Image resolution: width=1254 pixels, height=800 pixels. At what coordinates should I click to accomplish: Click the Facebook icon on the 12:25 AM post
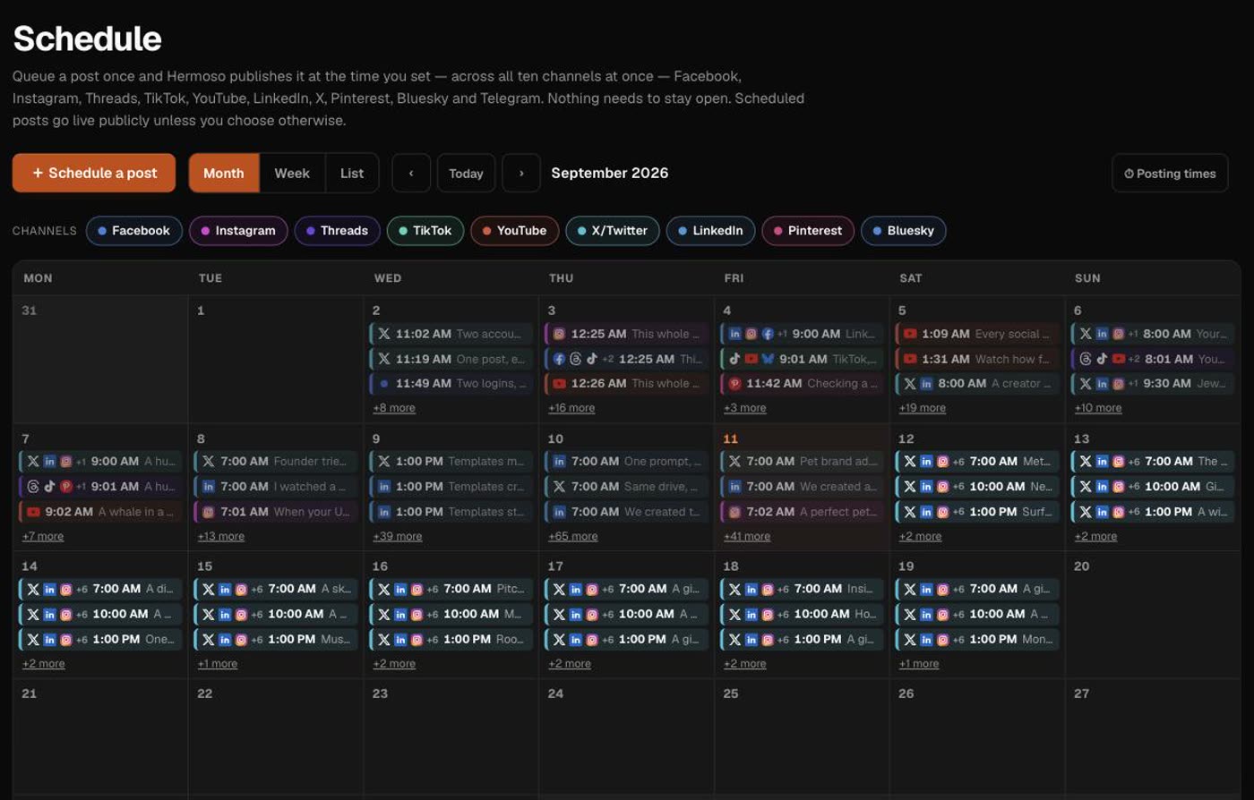click(x=559, y=359)
